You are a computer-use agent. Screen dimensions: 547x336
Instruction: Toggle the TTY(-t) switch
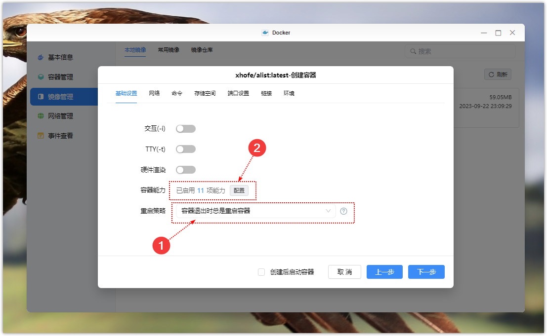coord(186,149)
